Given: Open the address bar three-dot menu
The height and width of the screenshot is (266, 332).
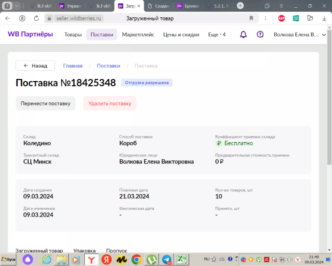Looking at the screenshot, I should click(266, 18).
